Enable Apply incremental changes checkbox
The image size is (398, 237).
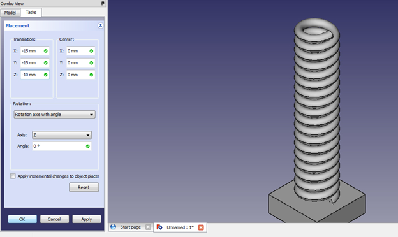(x=13, y=176)
